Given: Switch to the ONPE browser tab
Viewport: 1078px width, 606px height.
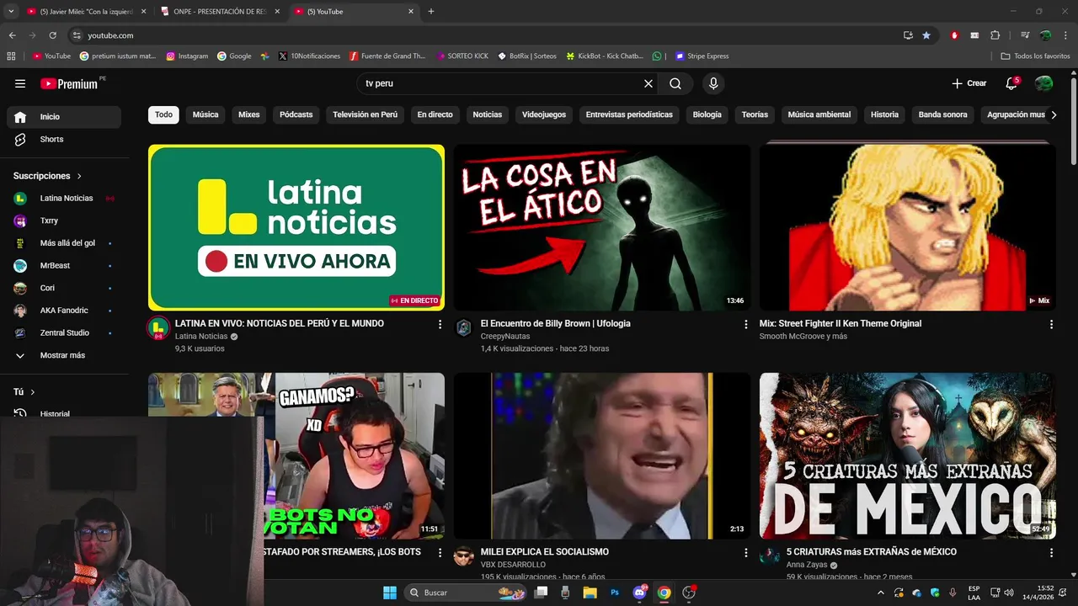Looking at the screenshot, I should coord(220,12).
